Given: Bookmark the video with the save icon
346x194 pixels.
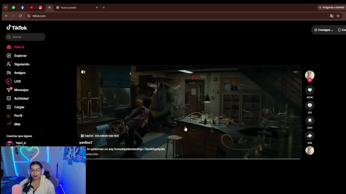Looking at the screenshot, I should click(x=310, y=120).
